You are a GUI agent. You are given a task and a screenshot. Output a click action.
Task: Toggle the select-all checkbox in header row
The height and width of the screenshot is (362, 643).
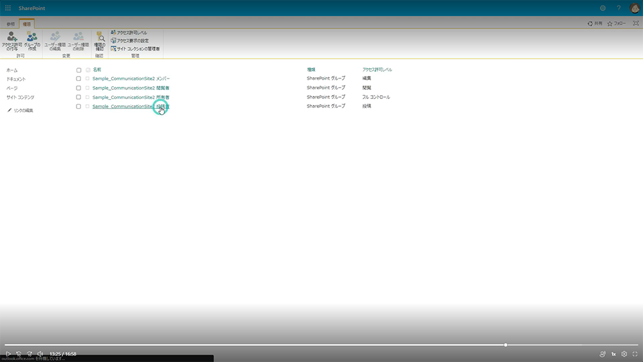click(x=78, y=70)
